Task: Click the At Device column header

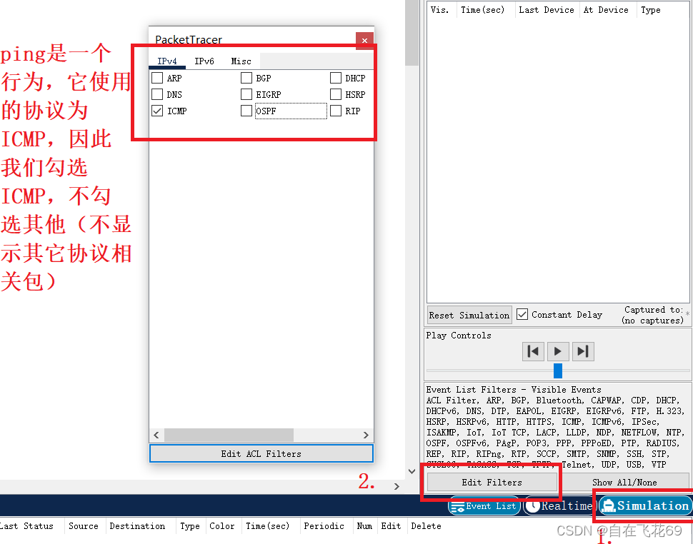Action: click(x=608, y=10)
